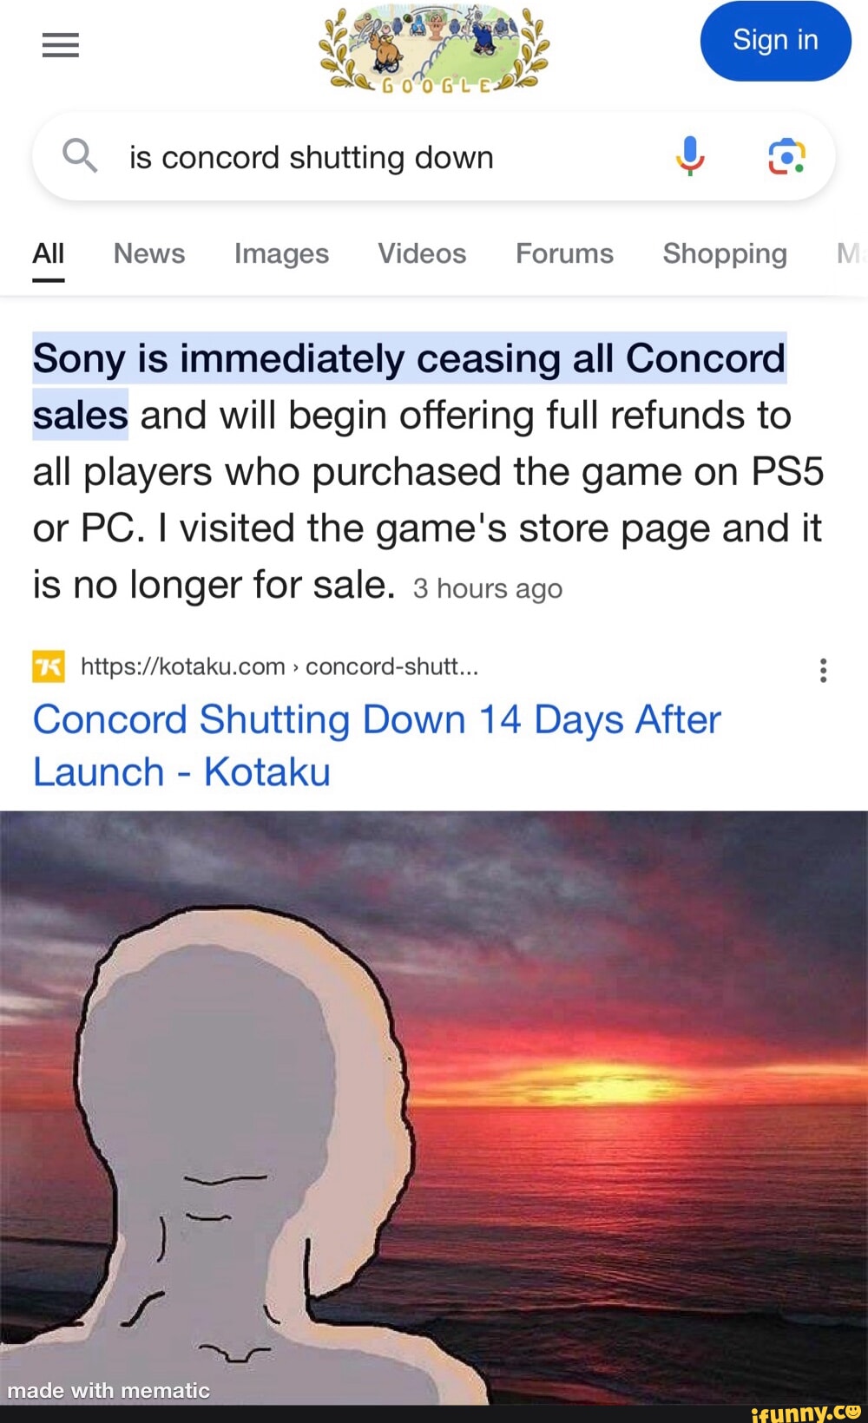Switch to the Videos tab
Screen dimensions: 868x1423
[x=422, y=254]
